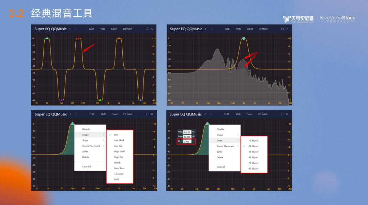Screen dimensions: 368x205
Task: Click EQ Match in the top-right EQ window
Action: coord(263,29)
